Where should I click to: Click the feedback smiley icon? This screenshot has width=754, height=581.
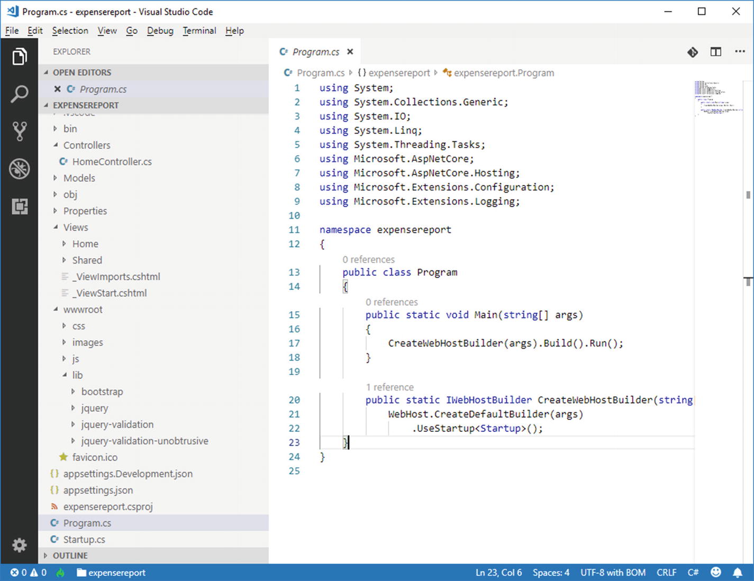(716, 573)
